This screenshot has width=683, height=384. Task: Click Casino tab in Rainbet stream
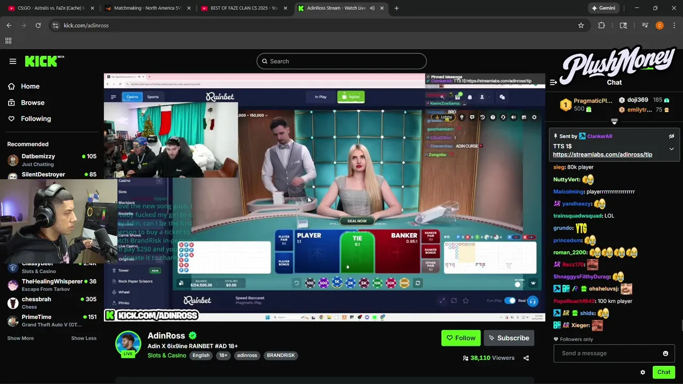(x=132, y=97)
